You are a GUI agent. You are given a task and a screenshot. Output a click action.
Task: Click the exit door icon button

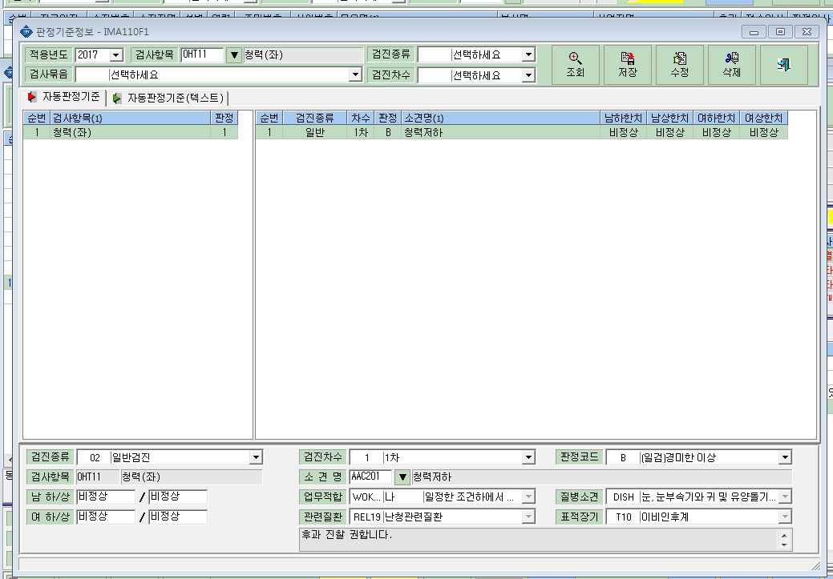[x=783, y=65]
